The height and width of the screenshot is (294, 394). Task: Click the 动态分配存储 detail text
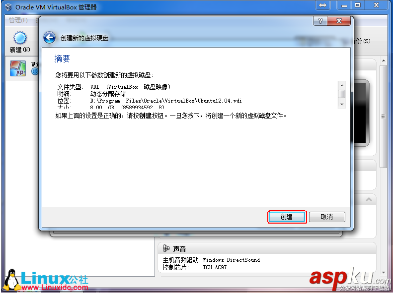(108, 94)
